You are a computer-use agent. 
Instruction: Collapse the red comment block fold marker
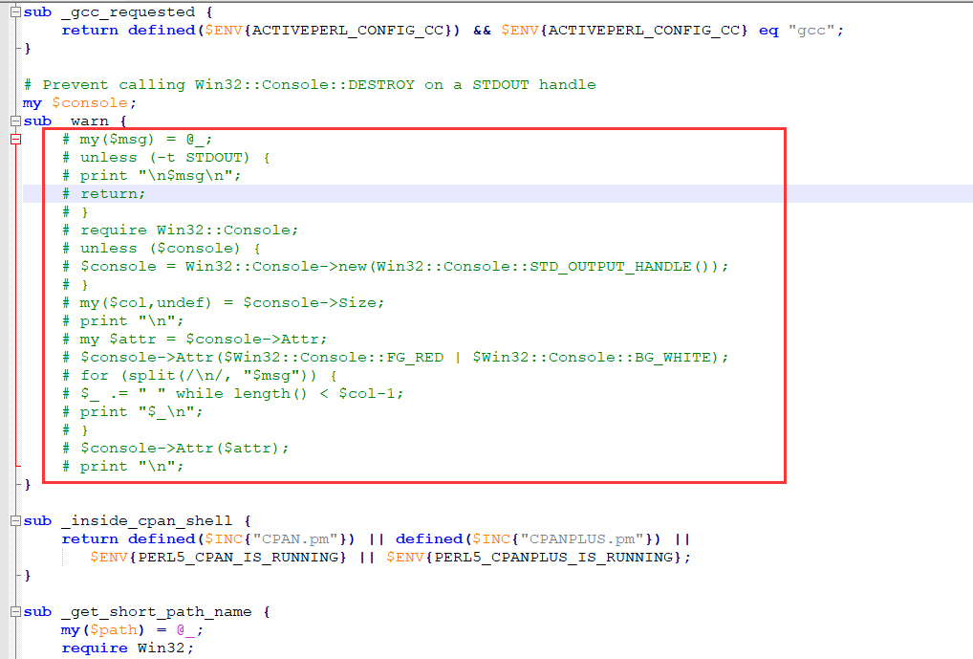pos(15,140)
